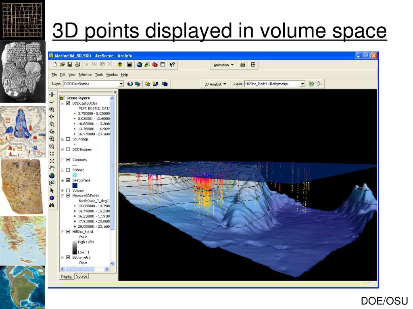Save the scene with the floppy icon
The image size is (413, 309).
(x=70, y=64)
